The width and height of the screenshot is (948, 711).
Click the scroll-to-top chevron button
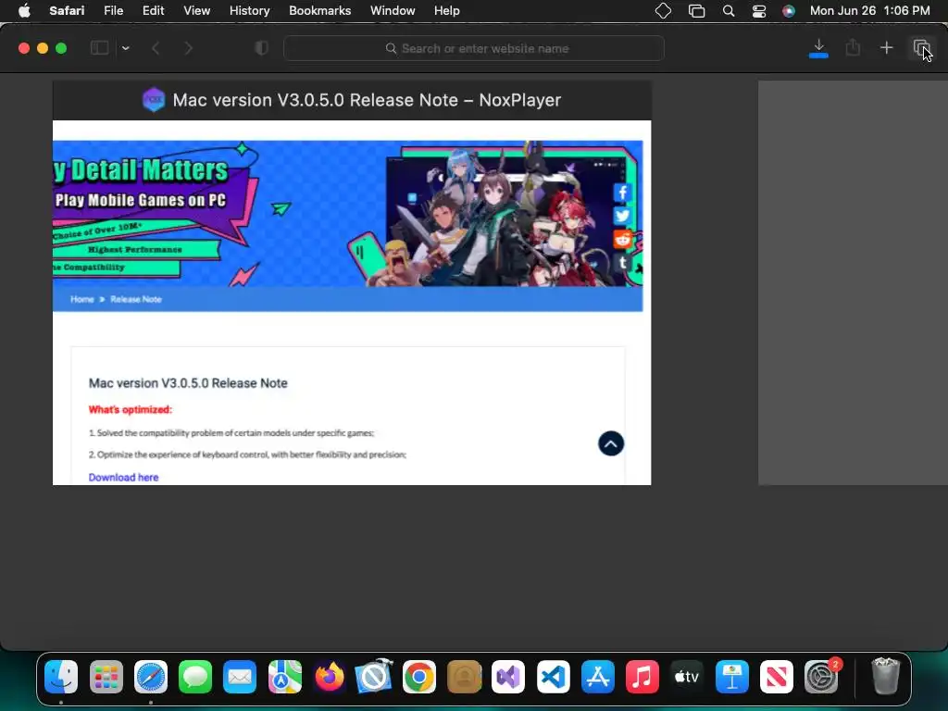[x=611, y=443]
